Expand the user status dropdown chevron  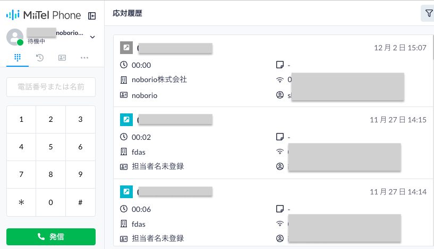click(x=92, y=37)
